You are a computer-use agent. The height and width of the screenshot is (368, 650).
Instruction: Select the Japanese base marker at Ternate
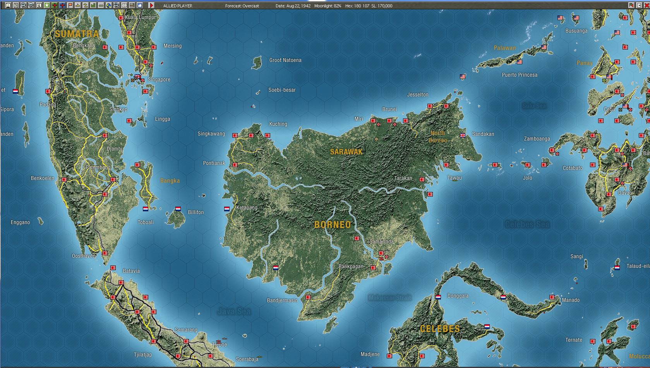click(593, 341)
